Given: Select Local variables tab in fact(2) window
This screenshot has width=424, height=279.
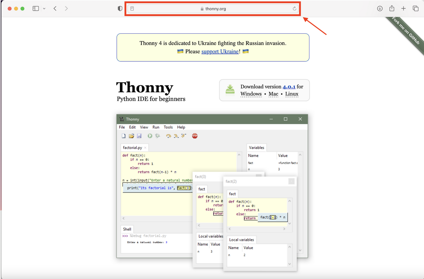Looking at the screenshot, I should [x=242, y=240].
